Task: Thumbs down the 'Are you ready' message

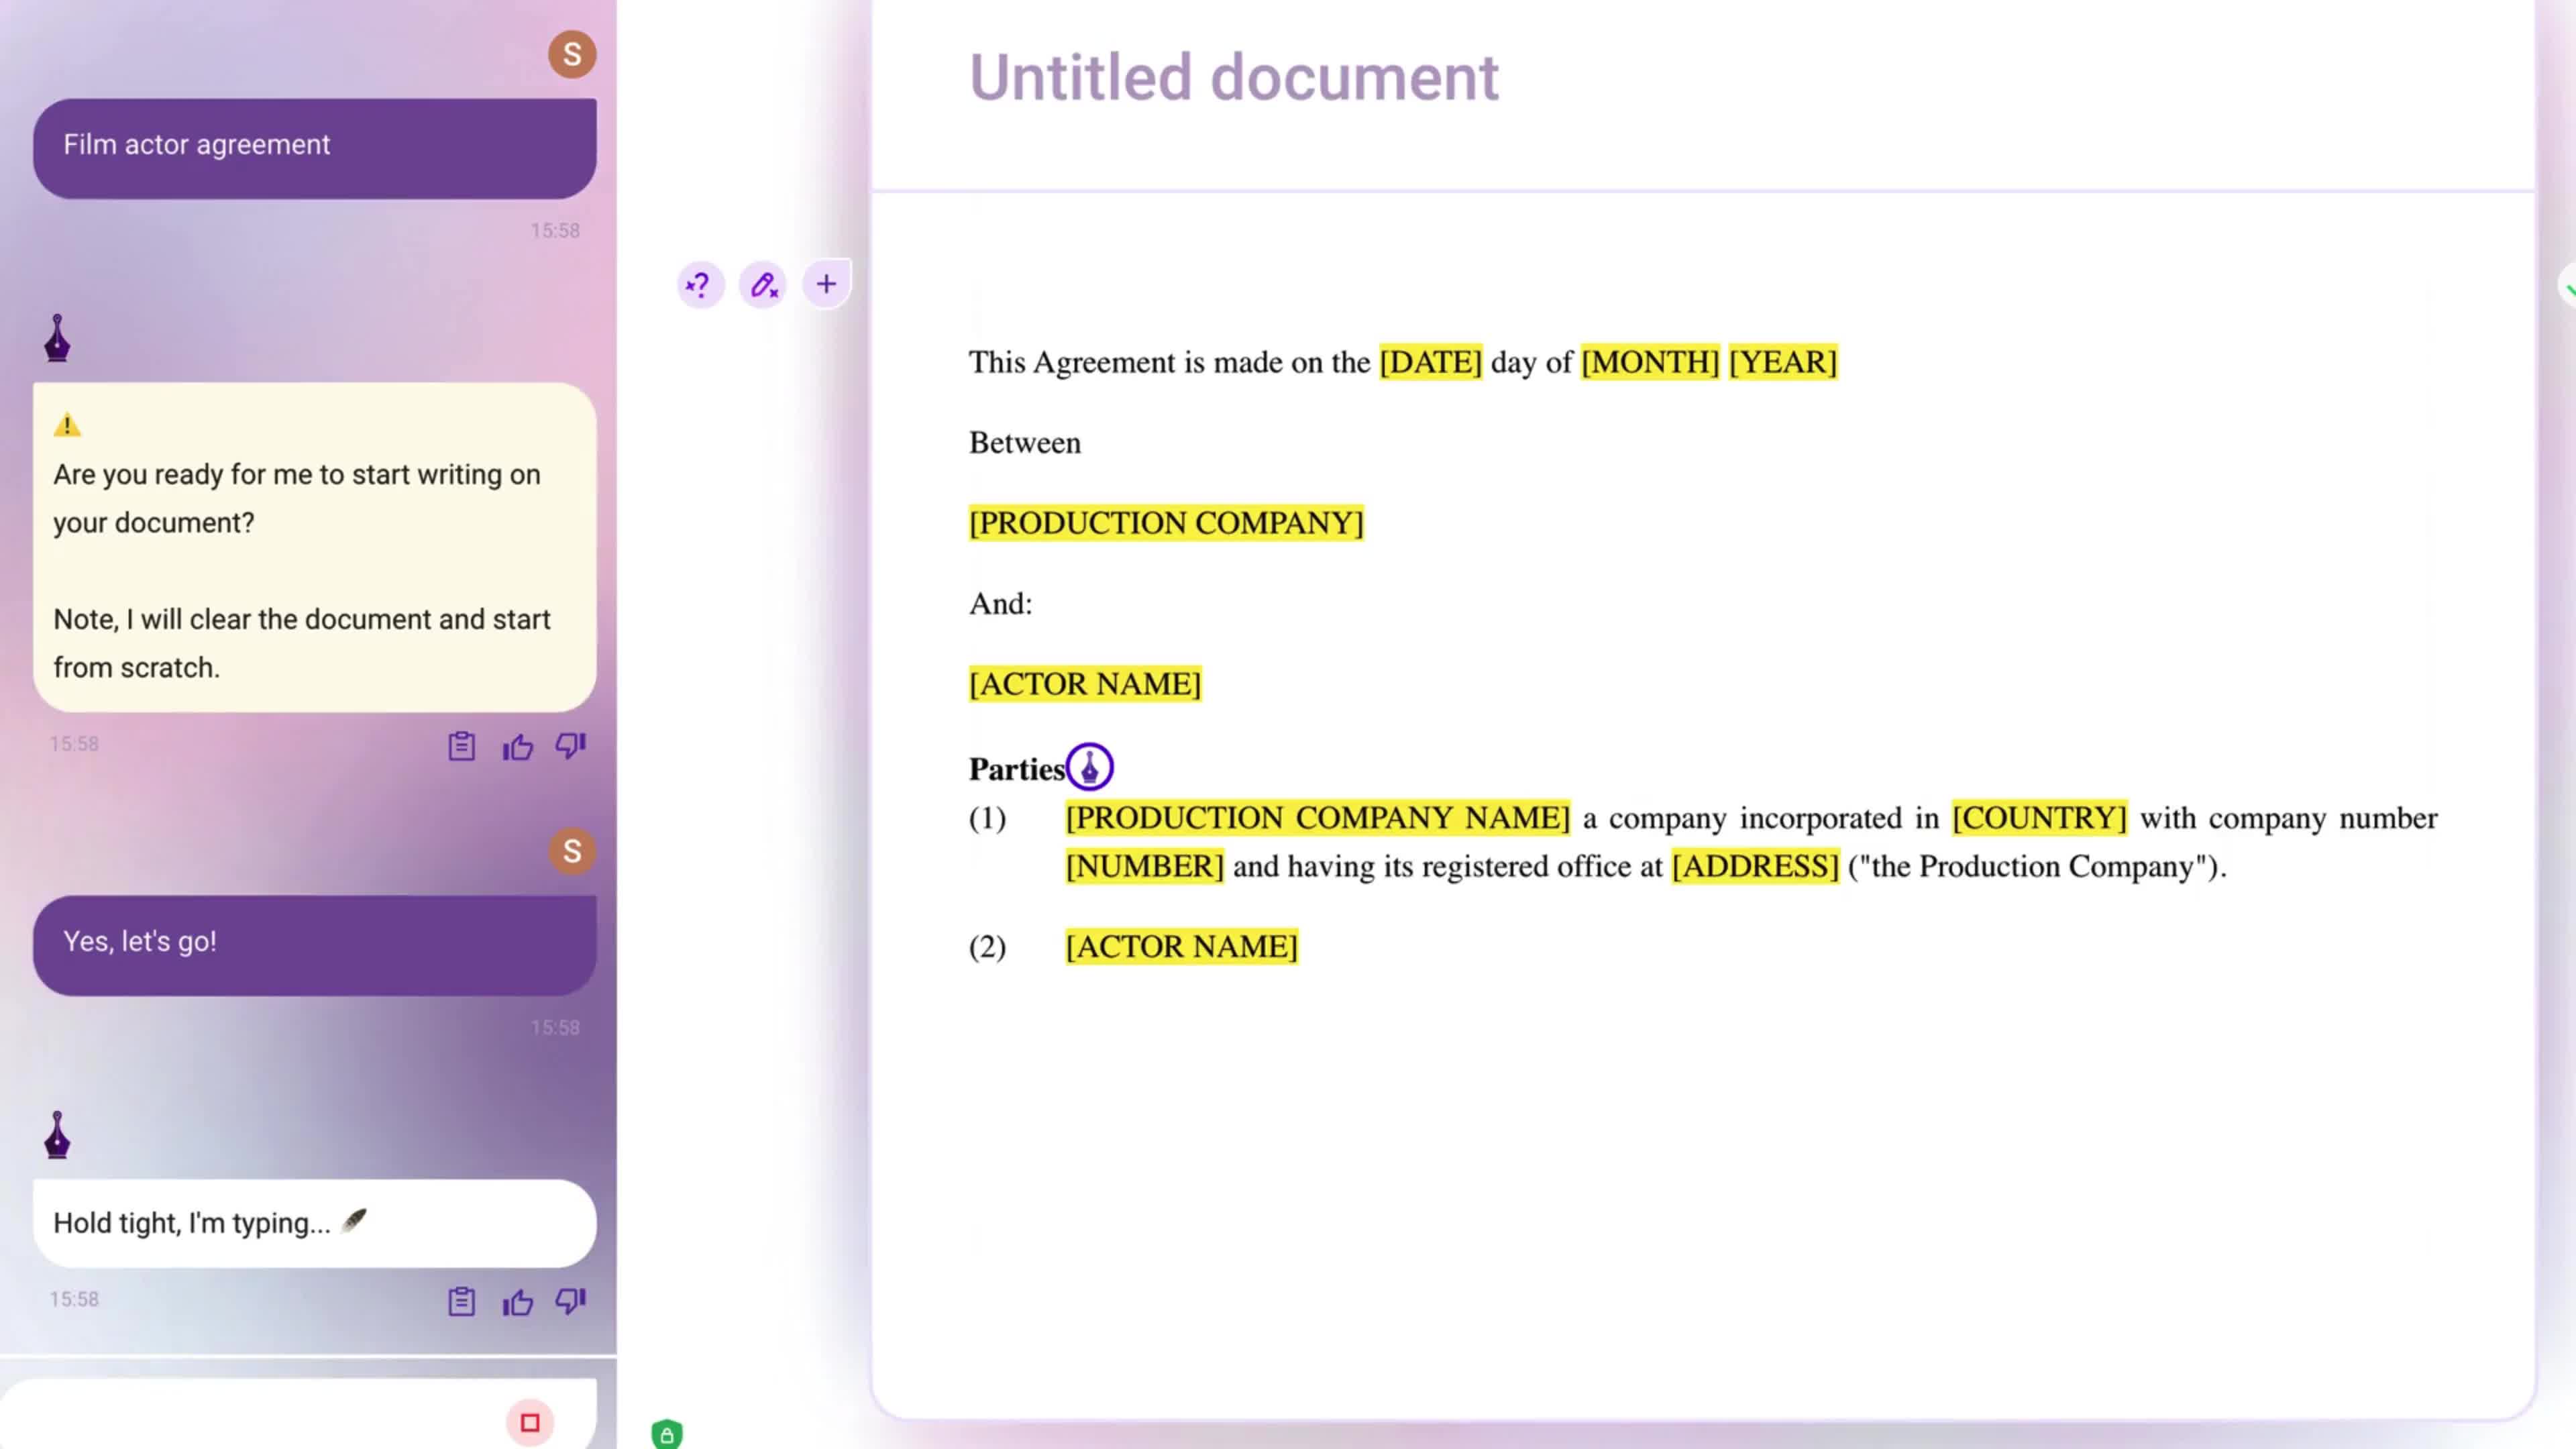Action: pyautogui.click(x=571, y=746)
